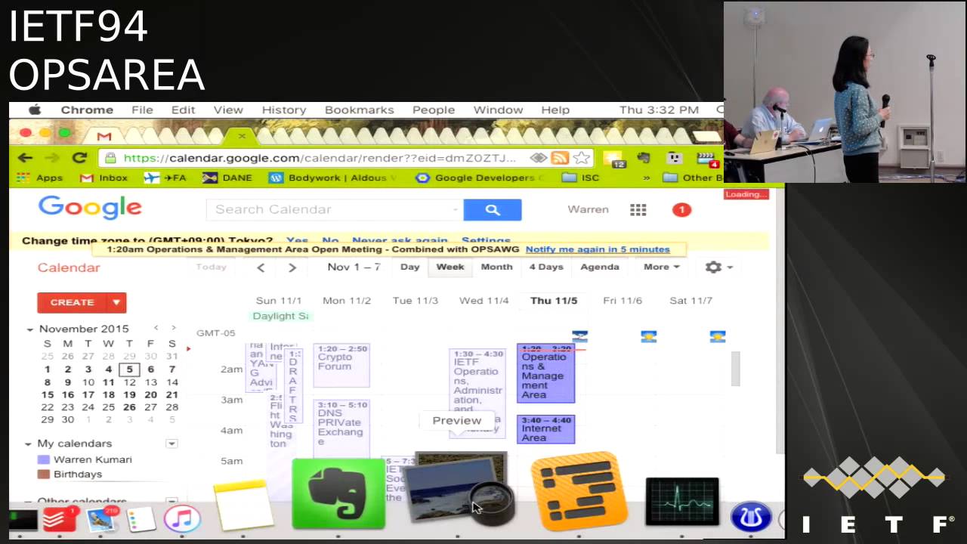Open the yellow Notes app in Dock

243,505
